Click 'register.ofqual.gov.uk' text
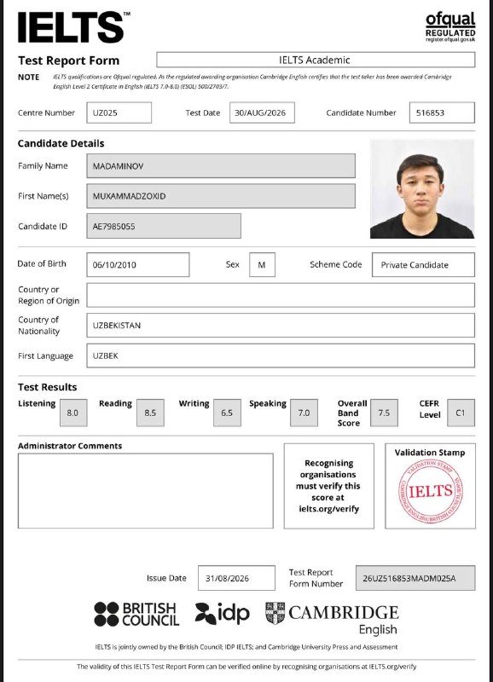The width and height of the screenshot is (493, 682). pyautogui.click(x=450, y=39)
